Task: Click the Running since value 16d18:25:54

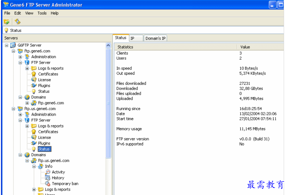Action: pyautogui.click(x=251, y=109)
